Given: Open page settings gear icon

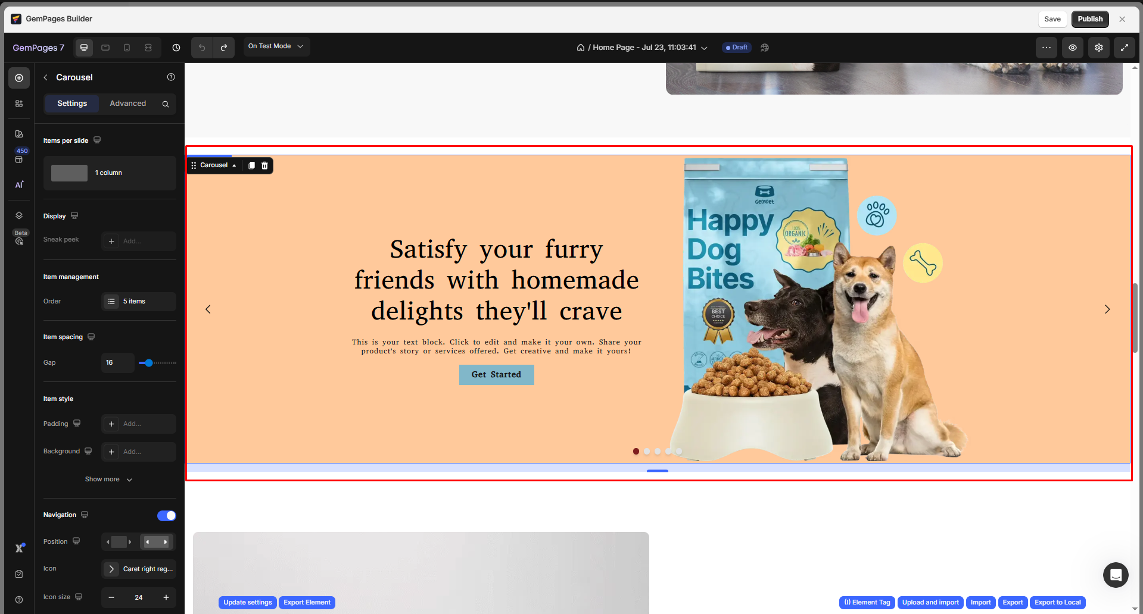Looking at the screenshot, I should [x=1098, y=48].
